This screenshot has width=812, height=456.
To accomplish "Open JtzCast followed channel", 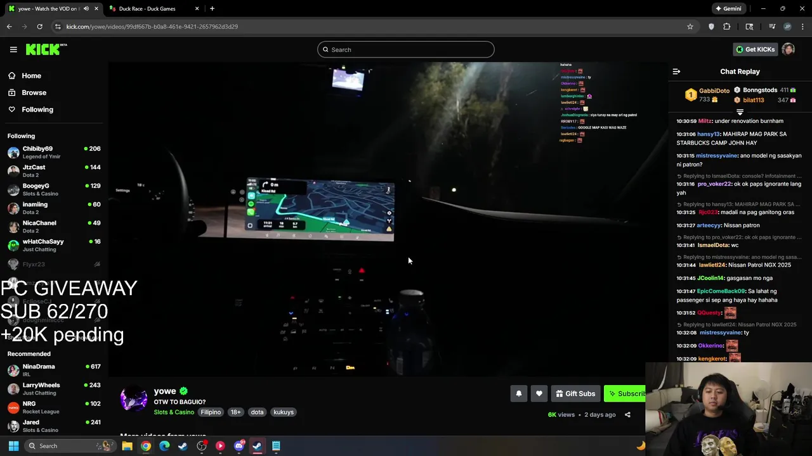I will coord(54,171).
